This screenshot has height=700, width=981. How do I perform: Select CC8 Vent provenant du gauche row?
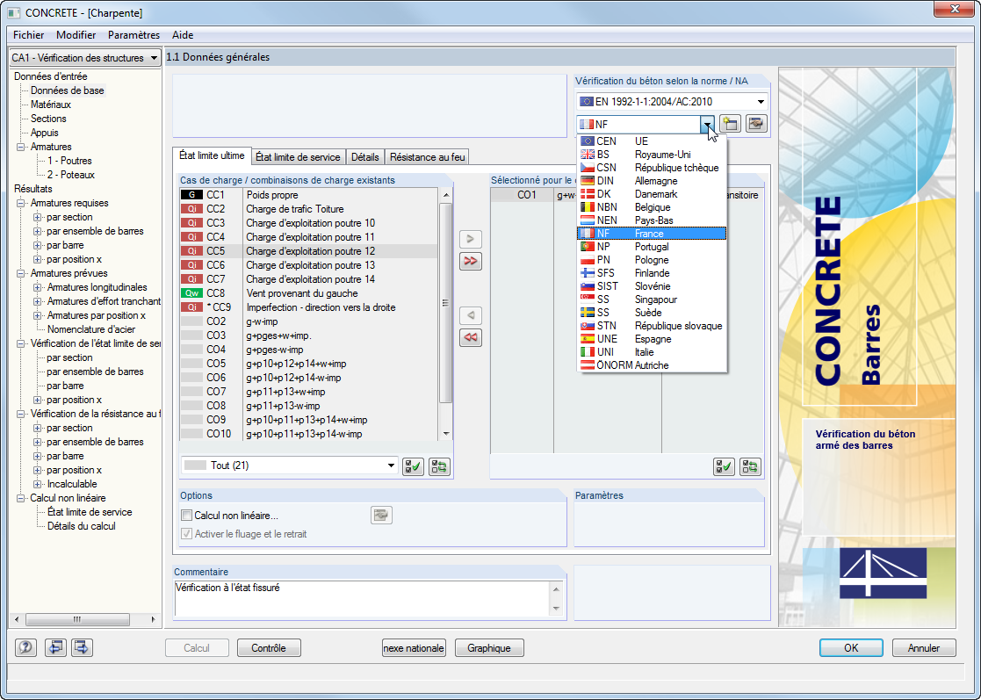(x=309, y=293)
